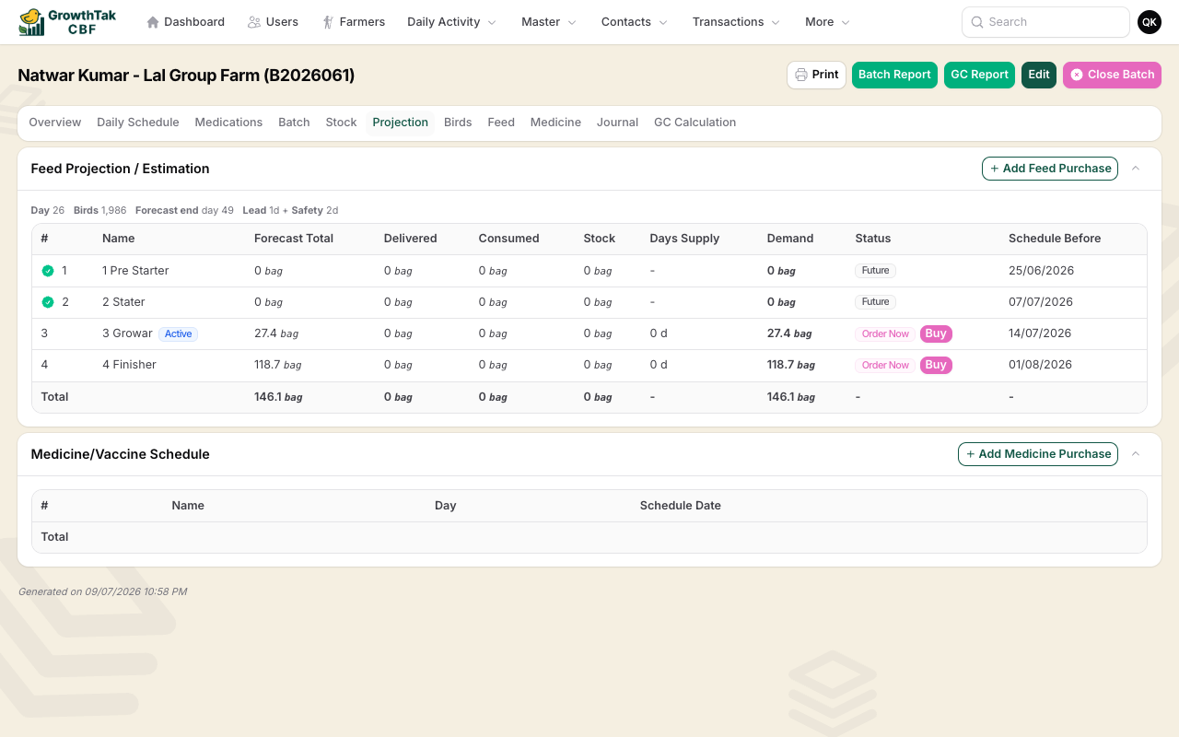Print the batch page
The height and width of the screenshot is (737, 1179).
pos(816,75)
